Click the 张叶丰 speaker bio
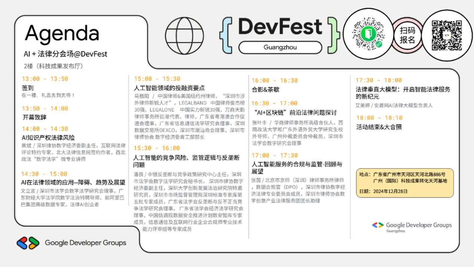474x267 pixels. (x=298, y=133)
